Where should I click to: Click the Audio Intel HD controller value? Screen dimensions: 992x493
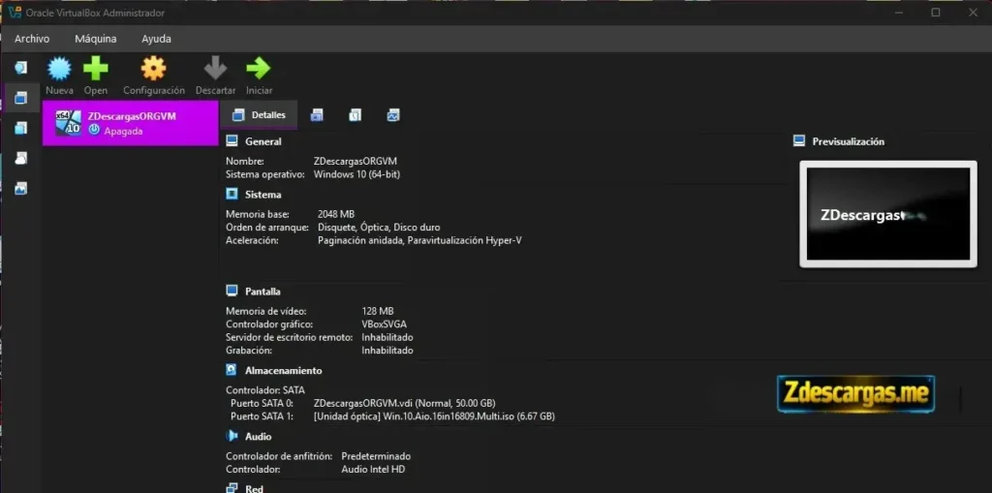click(x=373, y=469)
